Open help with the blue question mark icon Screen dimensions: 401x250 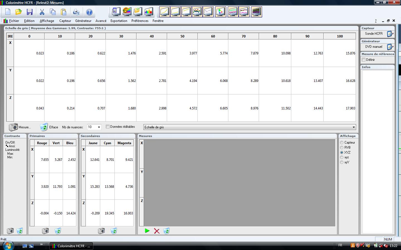coord(89,12)
